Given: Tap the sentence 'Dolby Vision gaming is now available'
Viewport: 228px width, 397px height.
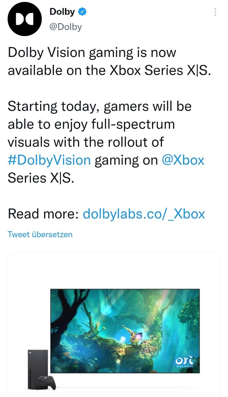Looking at the screenshot, I should [109, 61].
